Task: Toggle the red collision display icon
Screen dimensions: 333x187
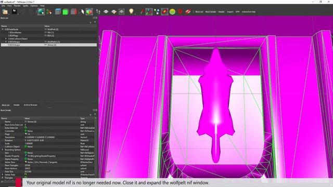Action: [164, 11]
